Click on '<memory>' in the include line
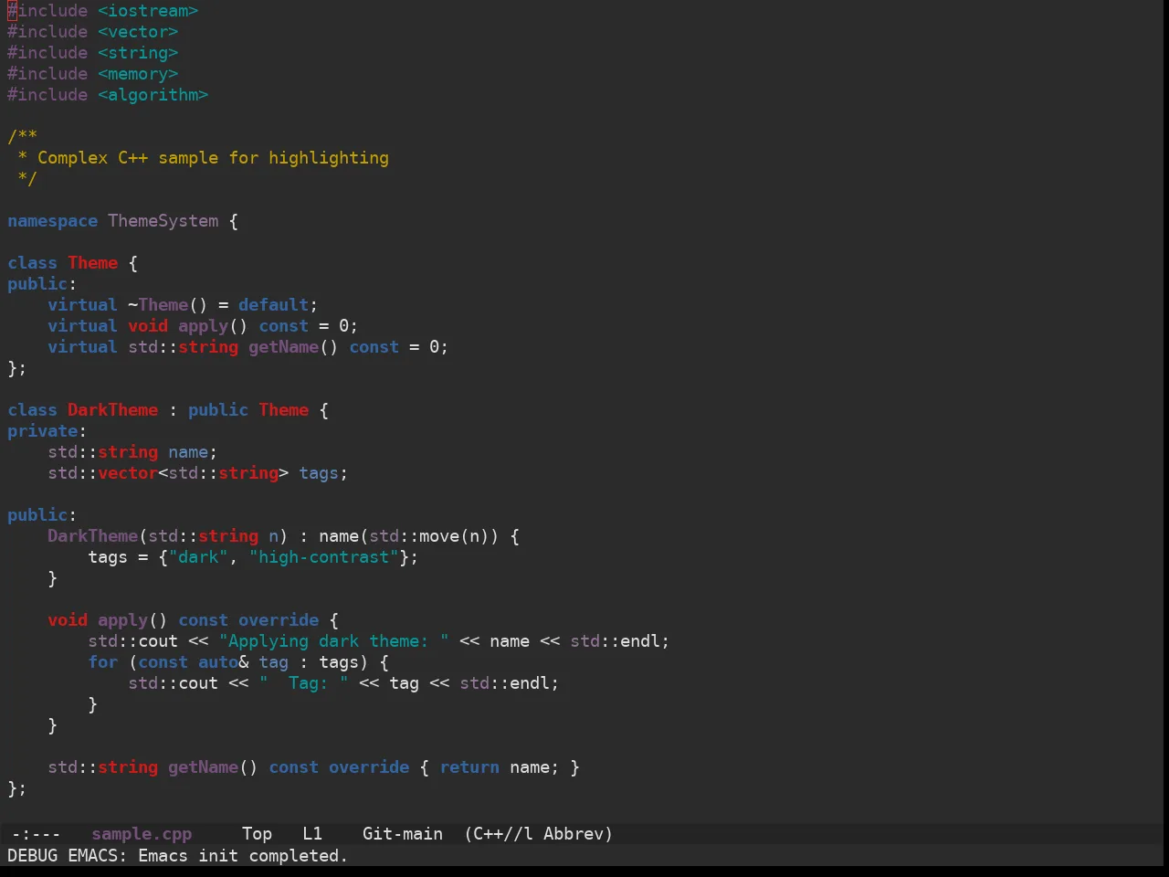This screenshot has height=877, width=1169. [x=138, y=74]
